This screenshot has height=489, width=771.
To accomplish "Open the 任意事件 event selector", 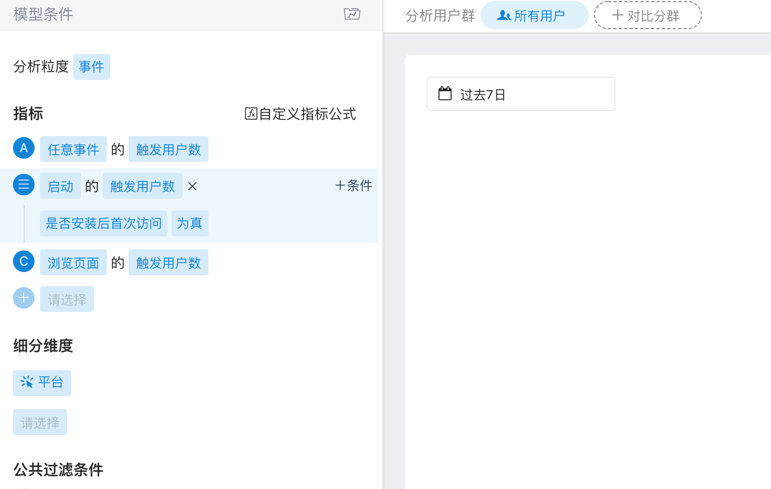I will click(x=73, y=150).
